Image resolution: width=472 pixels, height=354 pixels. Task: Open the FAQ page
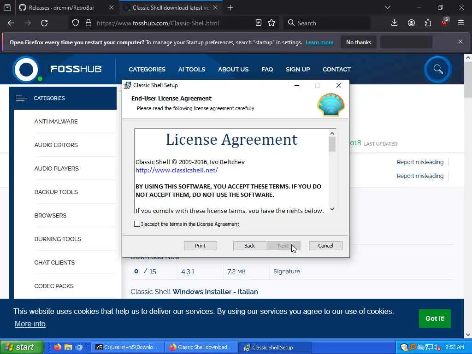(x=267, y=70)
